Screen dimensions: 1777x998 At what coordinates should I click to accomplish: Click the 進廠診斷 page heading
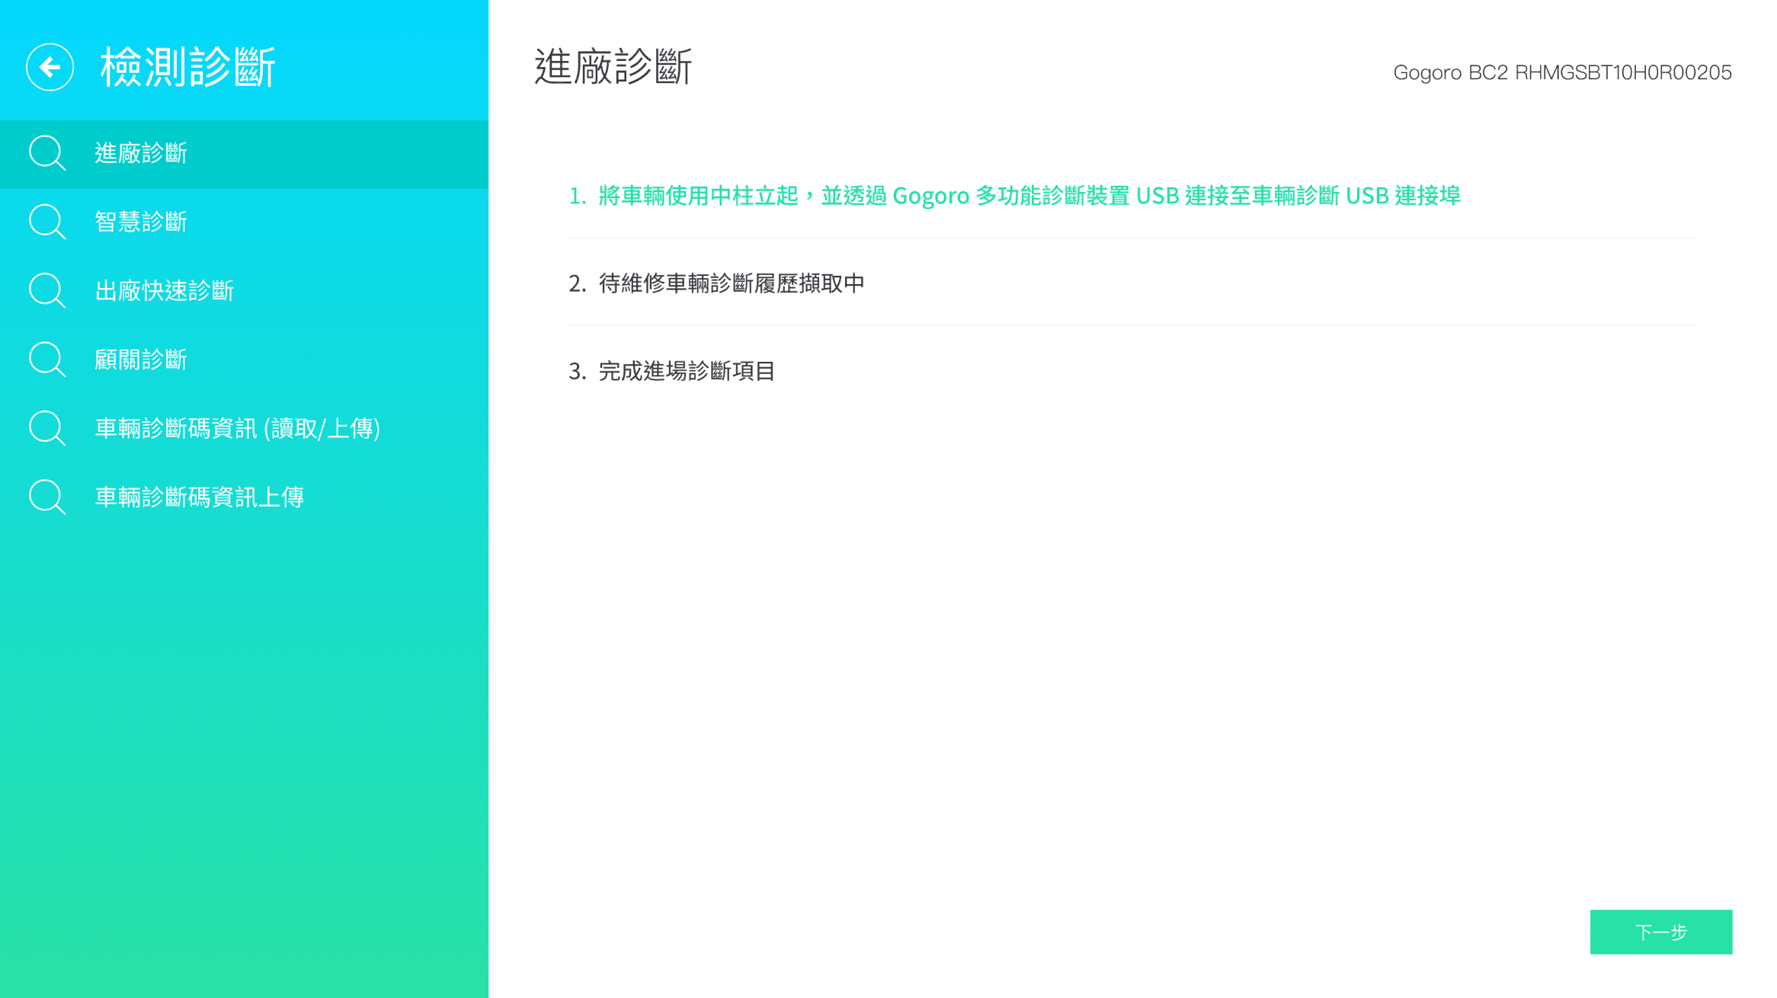pyautogui.click(x=613, y=67)
